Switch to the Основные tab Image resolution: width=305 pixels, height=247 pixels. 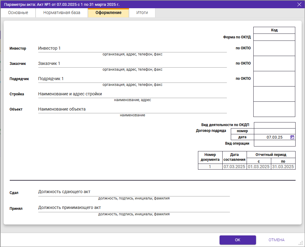coord(18,13)
